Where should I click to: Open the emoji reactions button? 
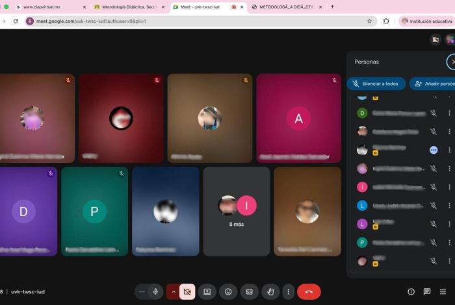(x=228, y=292)
